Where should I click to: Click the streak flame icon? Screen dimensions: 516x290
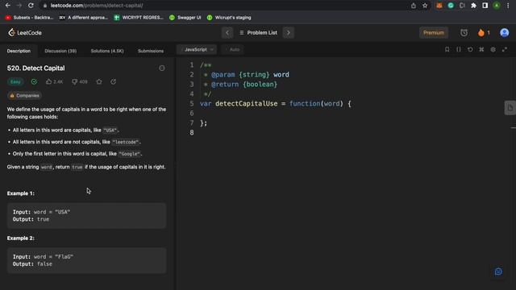coord(481,32)
